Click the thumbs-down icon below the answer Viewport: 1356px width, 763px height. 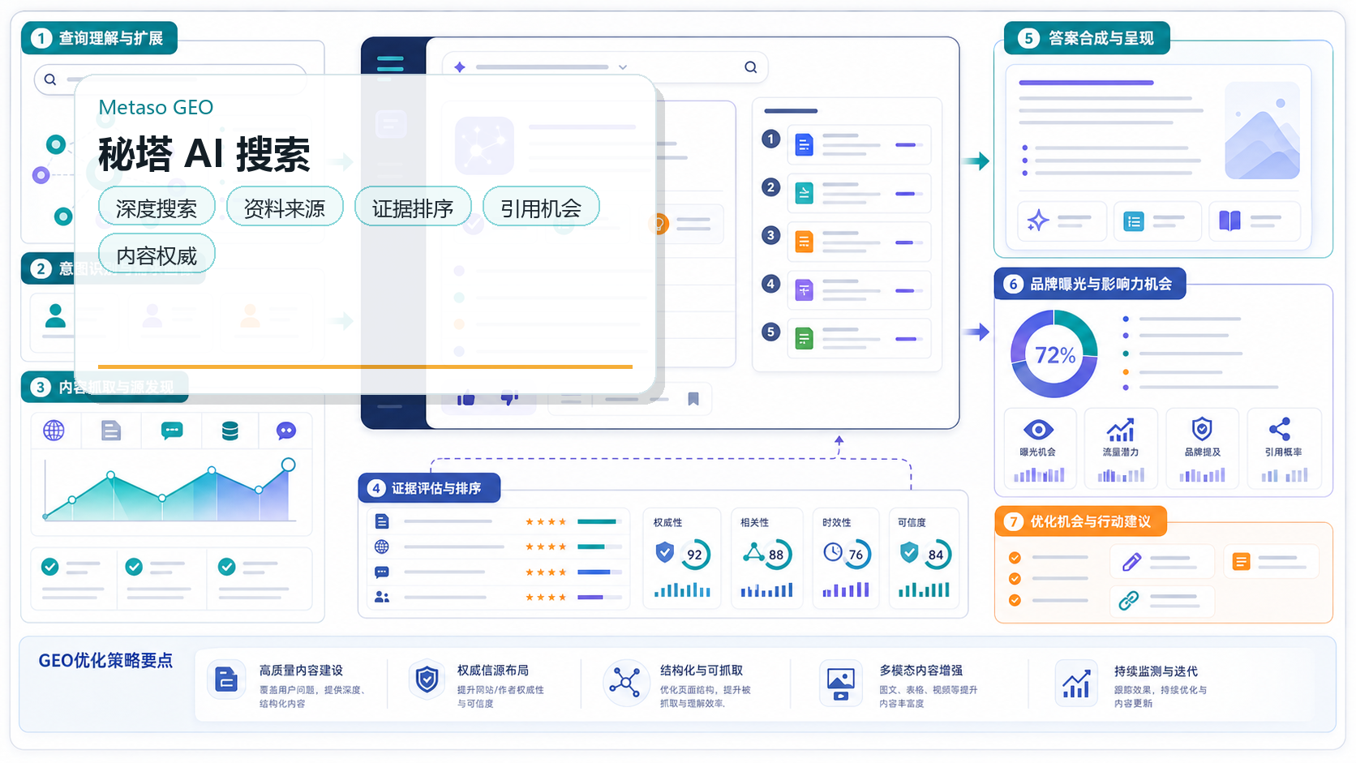click(509, 399)
